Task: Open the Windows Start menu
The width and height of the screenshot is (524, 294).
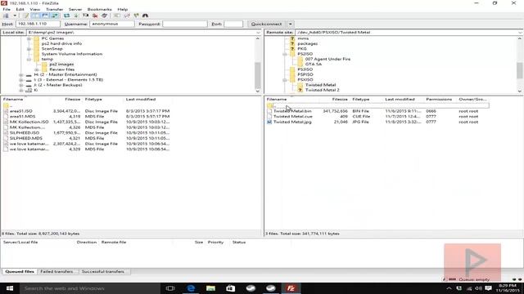Action: pyautogui.click(x=10, y=288)
